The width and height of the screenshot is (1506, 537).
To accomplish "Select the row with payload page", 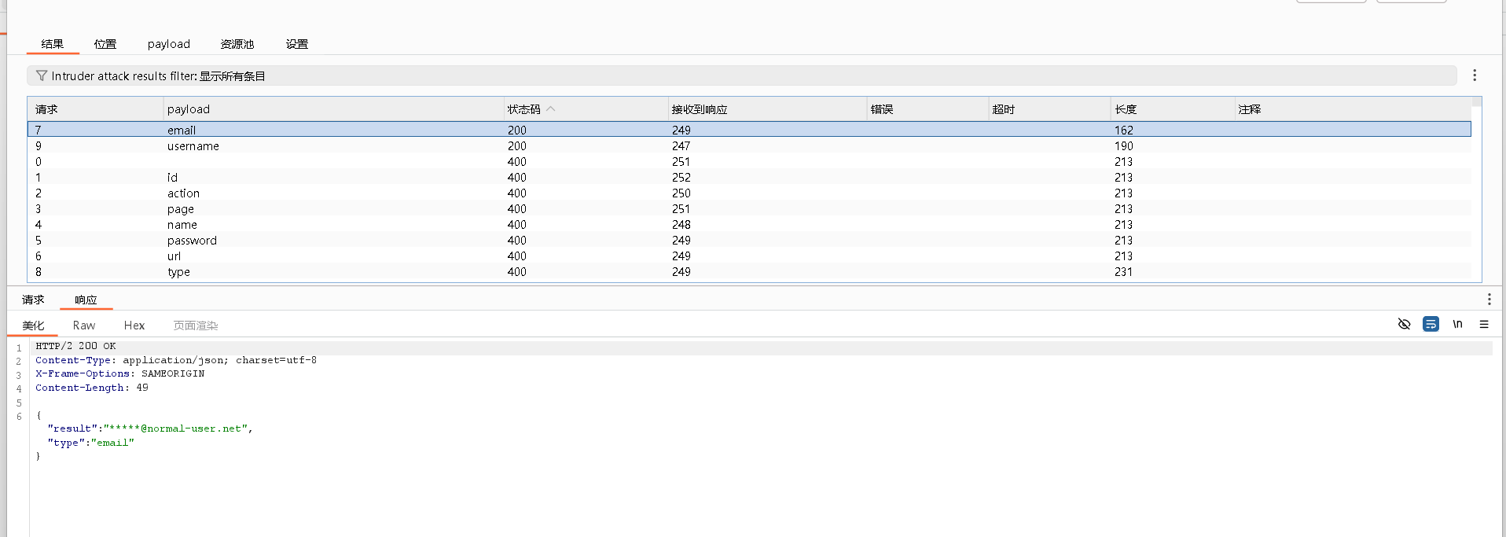I will click(x=749, y=208).
